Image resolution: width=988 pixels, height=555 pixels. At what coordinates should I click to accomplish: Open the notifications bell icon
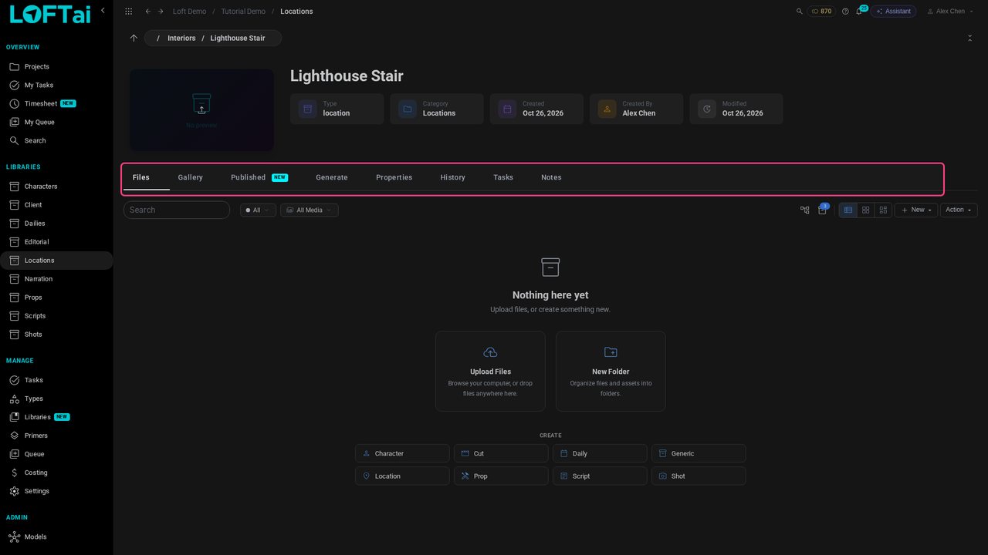(858, 12)
